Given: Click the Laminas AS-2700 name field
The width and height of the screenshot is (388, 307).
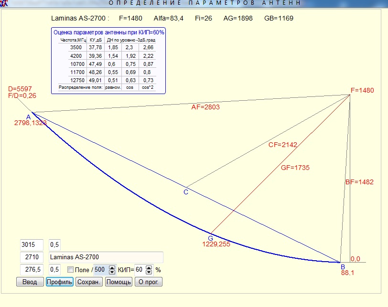Looking at the screenshot, I should [x=106, y=257].
